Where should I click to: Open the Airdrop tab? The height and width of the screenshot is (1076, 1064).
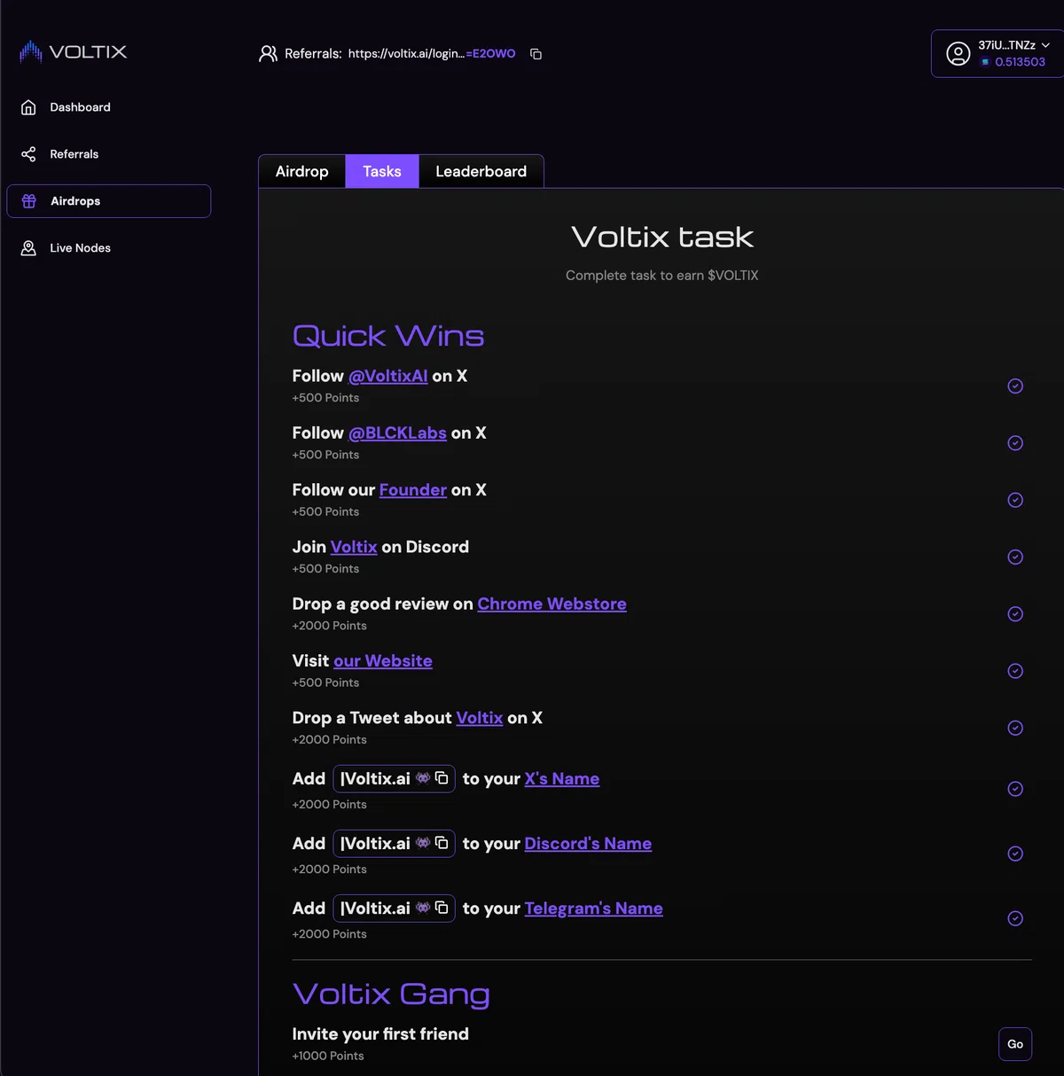click(302, 171)
